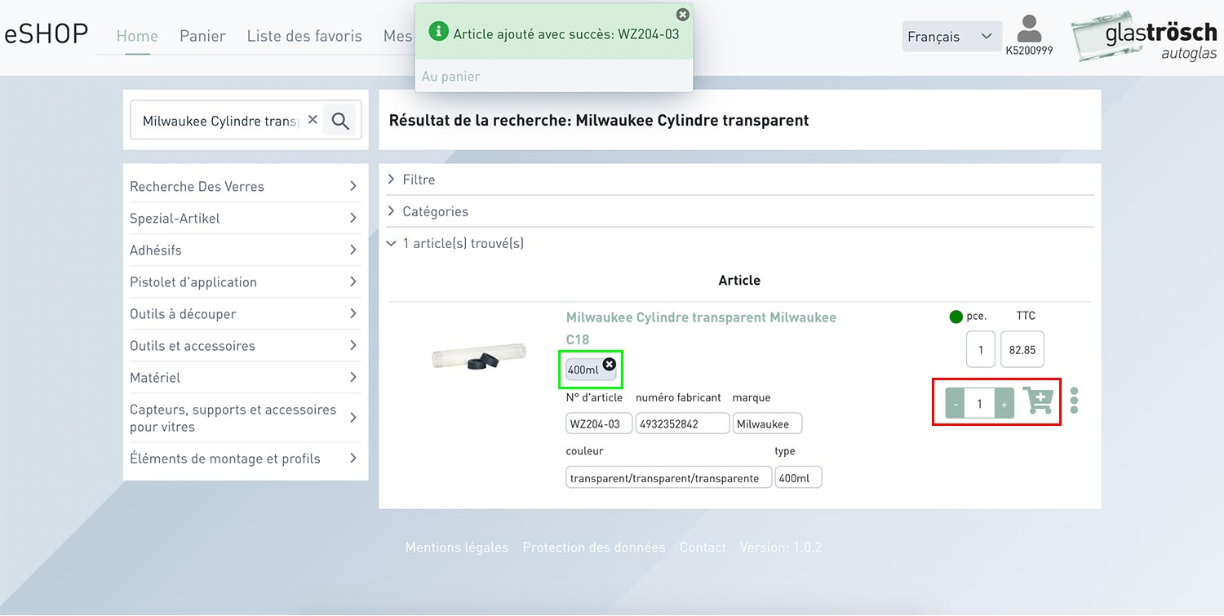The width and height of the screenshot is (1224, 616).
Task: Expand Spezial-Artikel category
Action: [245, 218]
